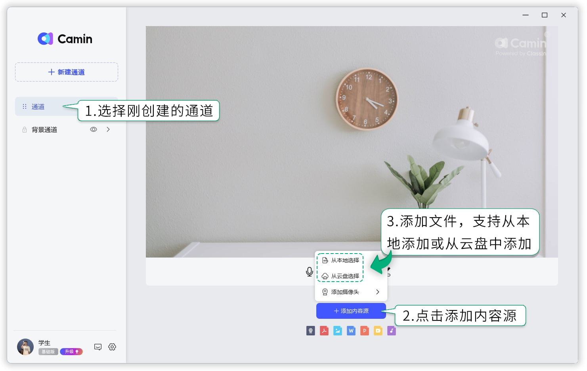587x371 pixels.
Task: Click the webcam source type icon
Action: coord(311,331)
